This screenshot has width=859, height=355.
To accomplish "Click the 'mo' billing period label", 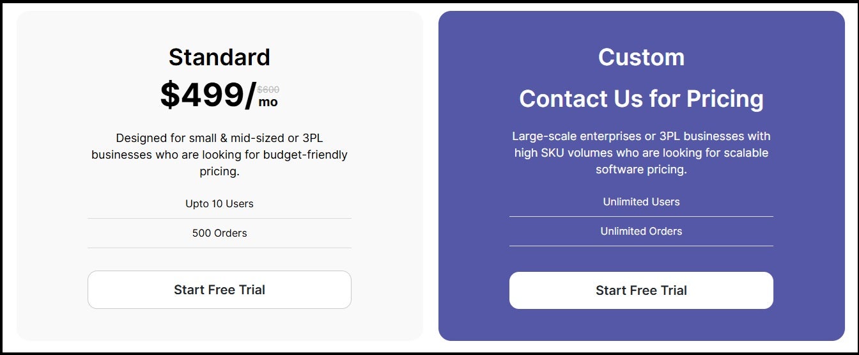I will (268, 102).
